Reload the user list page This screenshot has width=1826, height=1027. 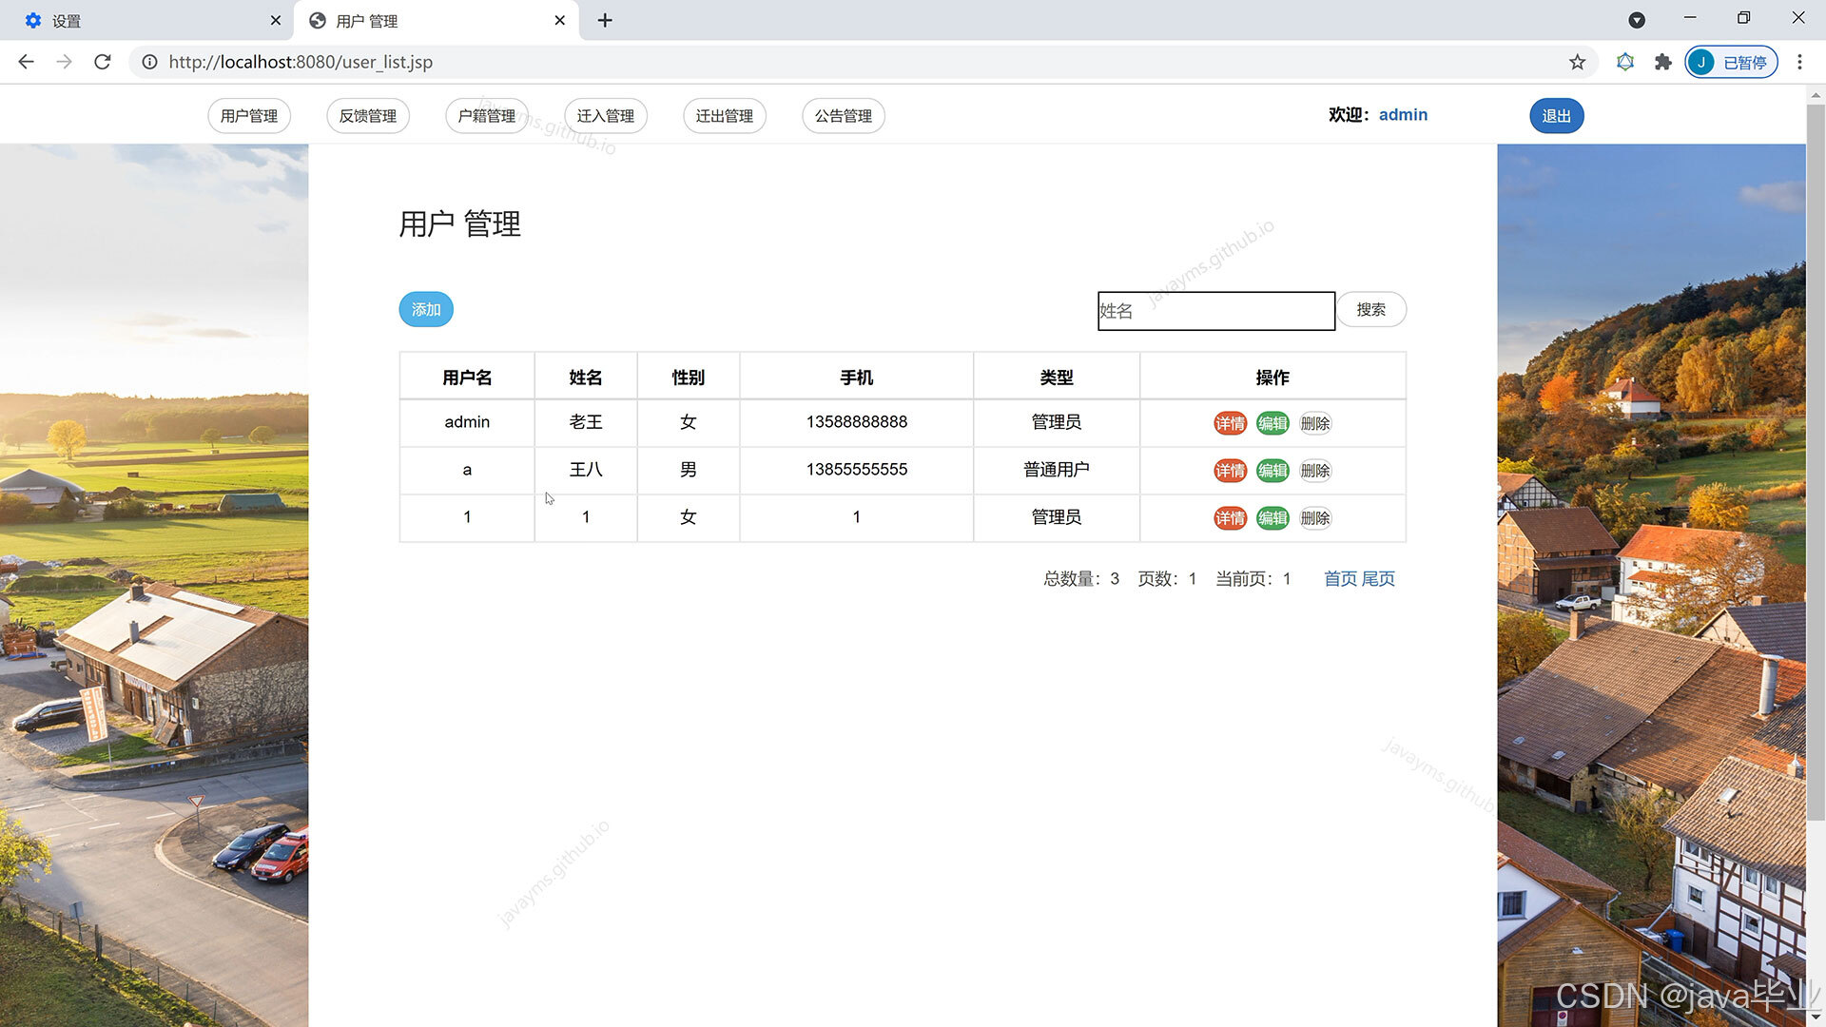pyautogui.click(x=103, y=62)
